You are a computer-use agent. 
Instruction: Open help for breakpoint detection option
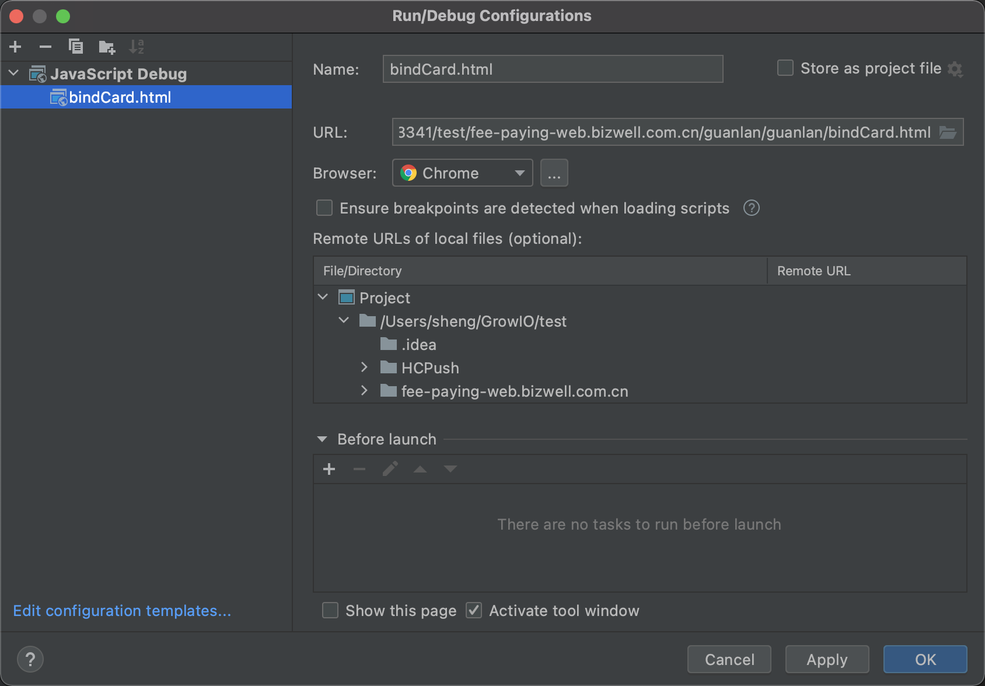[x=752, y=208]
